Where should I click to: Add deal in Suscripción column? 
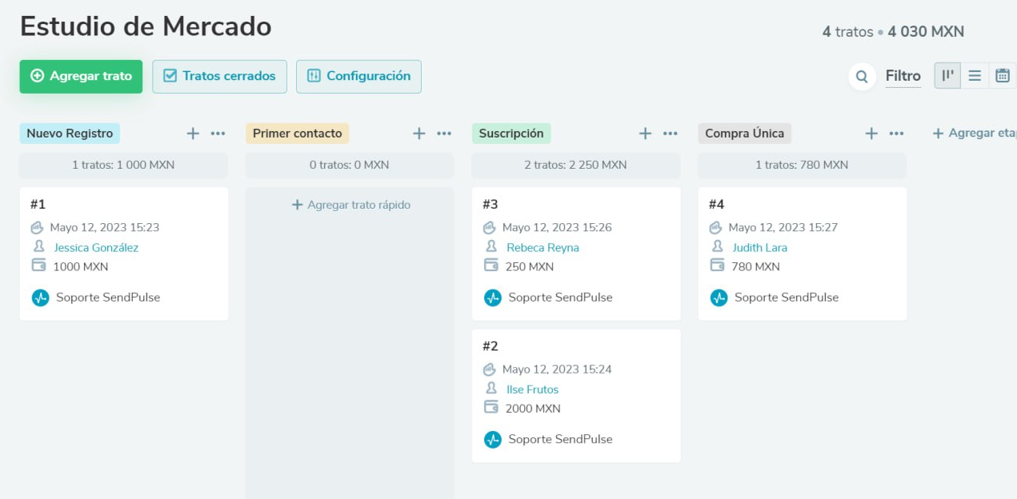(x=646, y=134)
